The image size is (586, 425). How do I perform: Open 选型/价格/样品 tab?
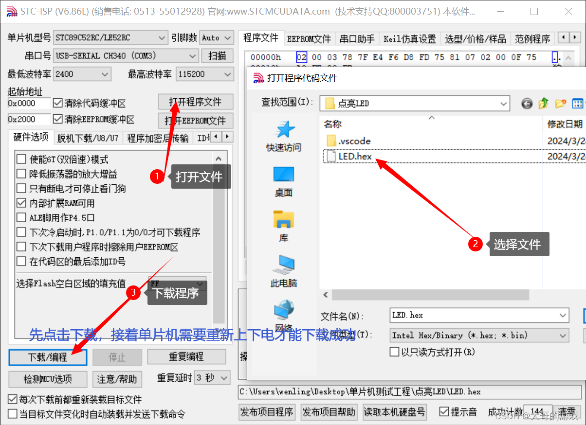pos(476,39)
